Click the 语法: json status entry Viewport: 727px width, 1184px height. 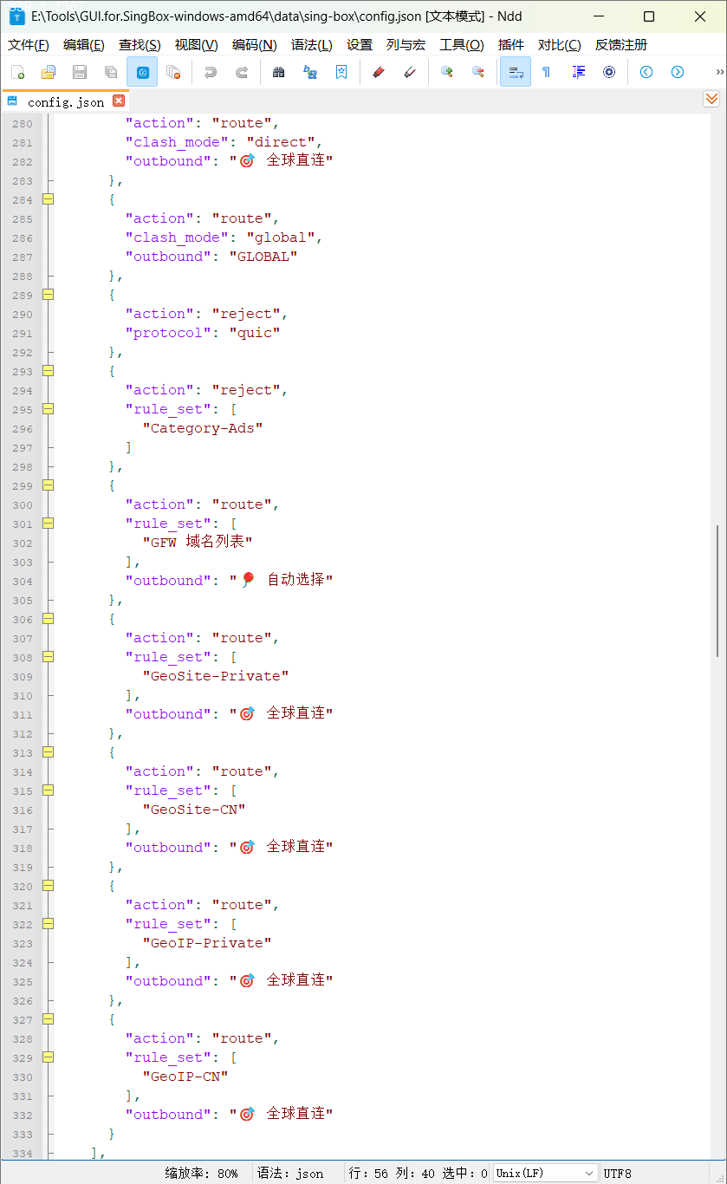point(290,1173)
